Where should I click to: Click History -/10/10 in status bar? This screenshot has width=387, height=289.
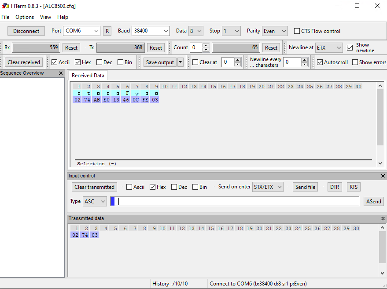(170, 284)
